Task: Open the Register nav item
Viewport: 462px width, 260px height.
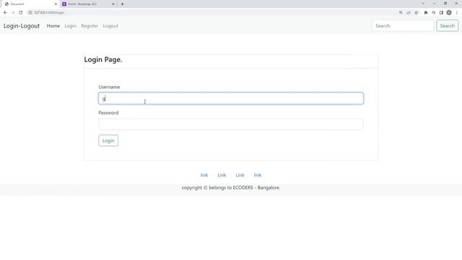Action: (90, 26)
